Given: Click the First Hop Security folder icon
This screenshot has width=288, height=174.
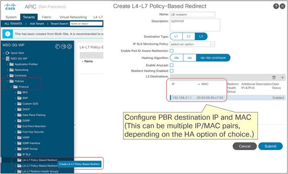Looking at the screenshot, I should point(19,132).
